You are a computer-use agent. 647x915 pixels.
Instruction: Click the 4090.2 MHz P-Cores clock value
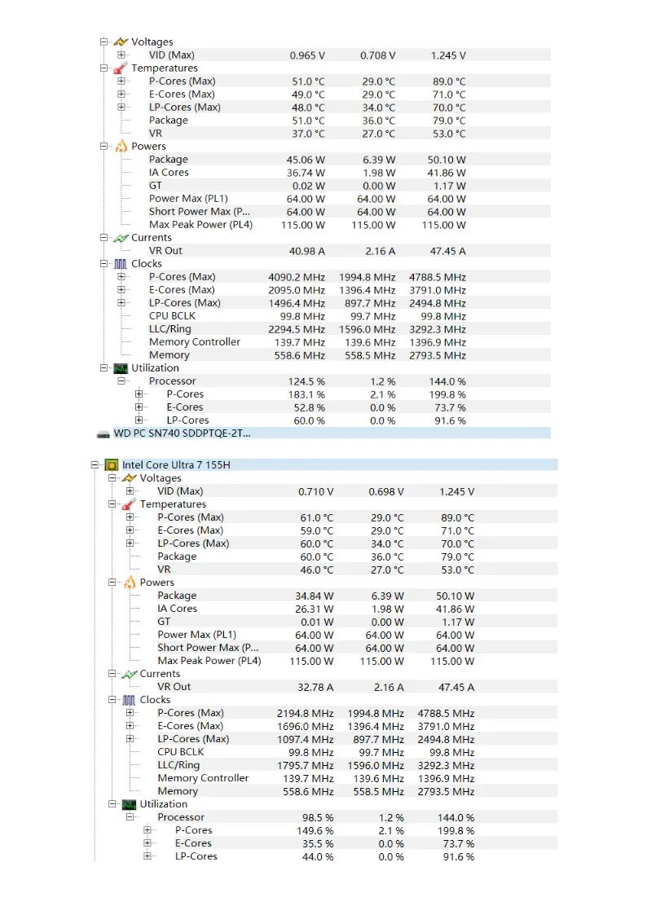click(x=297, y=277)
